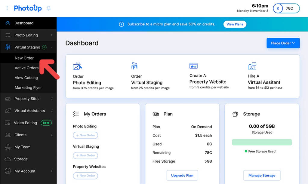Click the Manage Storage button

point(262,176)
